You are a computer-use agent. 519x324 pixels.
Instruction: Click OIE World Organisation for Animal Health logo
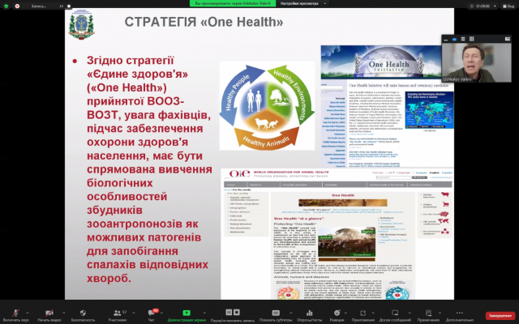tap(238, 174)
